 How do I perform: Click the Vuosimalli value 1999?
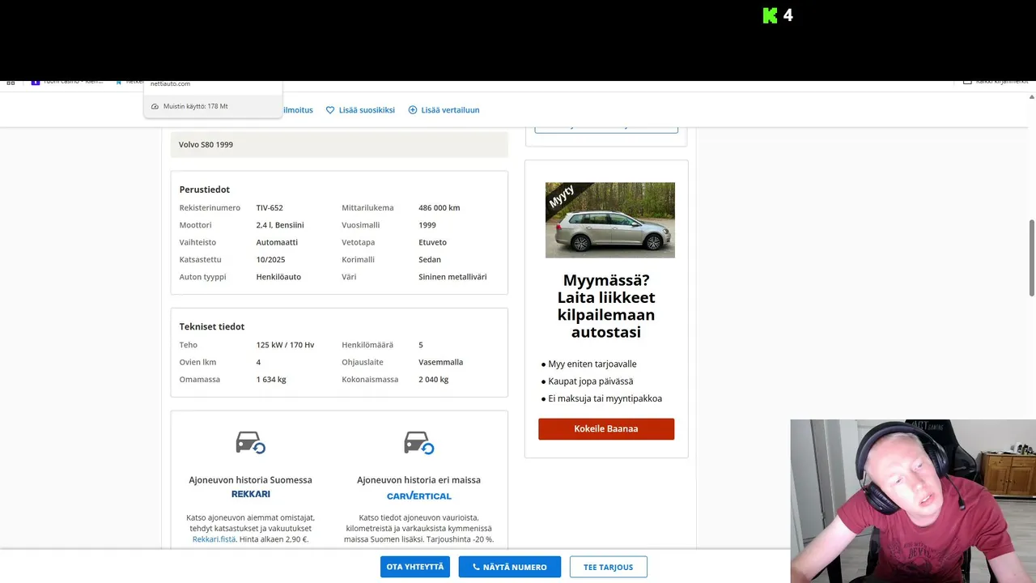pos(427,225)
